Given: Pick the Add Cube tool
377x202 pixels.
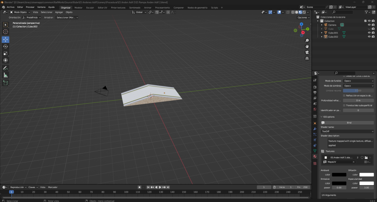Looking at the screenshot, I should [6, 83].
